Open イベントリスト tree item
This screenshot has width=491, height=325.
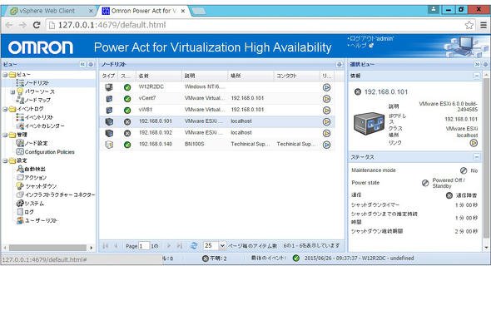pos(39,117)
